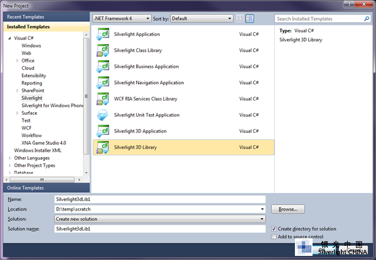
Task: Click the horizontal scrollbar of template tree
Action: click(x=42, y=179)
